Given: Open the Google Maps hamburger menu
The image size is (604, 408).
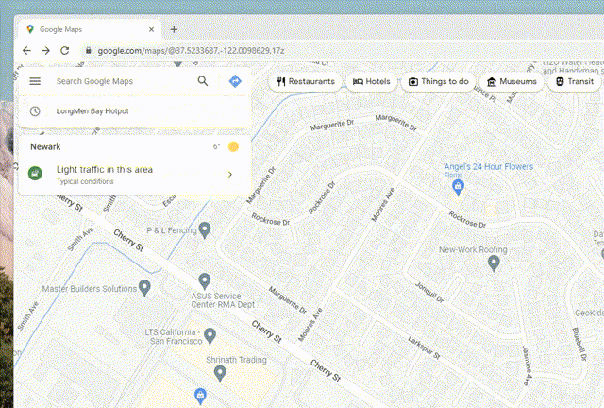Looking at the screenshot, I should (35, 81).
